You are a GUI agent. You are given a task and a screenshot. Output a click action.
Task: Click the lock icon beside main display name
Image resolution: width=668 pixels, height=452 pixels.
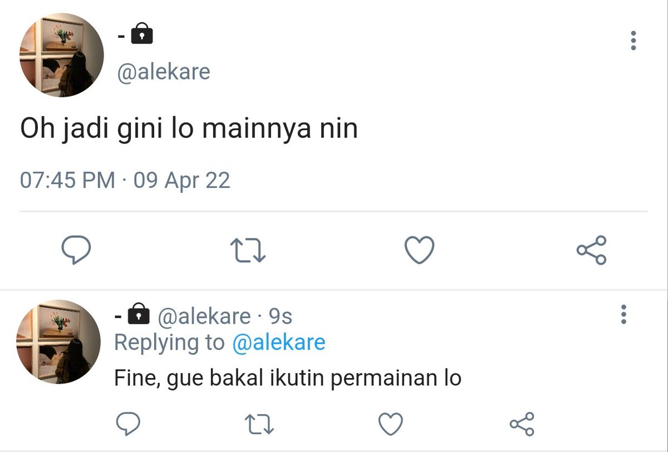[141, 34]
